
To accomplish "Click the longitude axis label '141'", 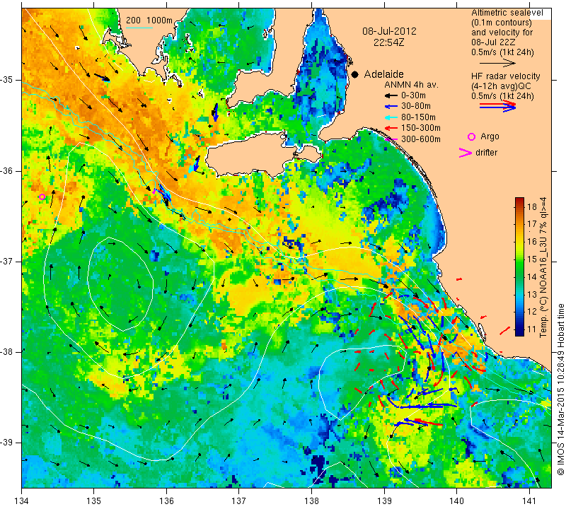I will (529, 501).
